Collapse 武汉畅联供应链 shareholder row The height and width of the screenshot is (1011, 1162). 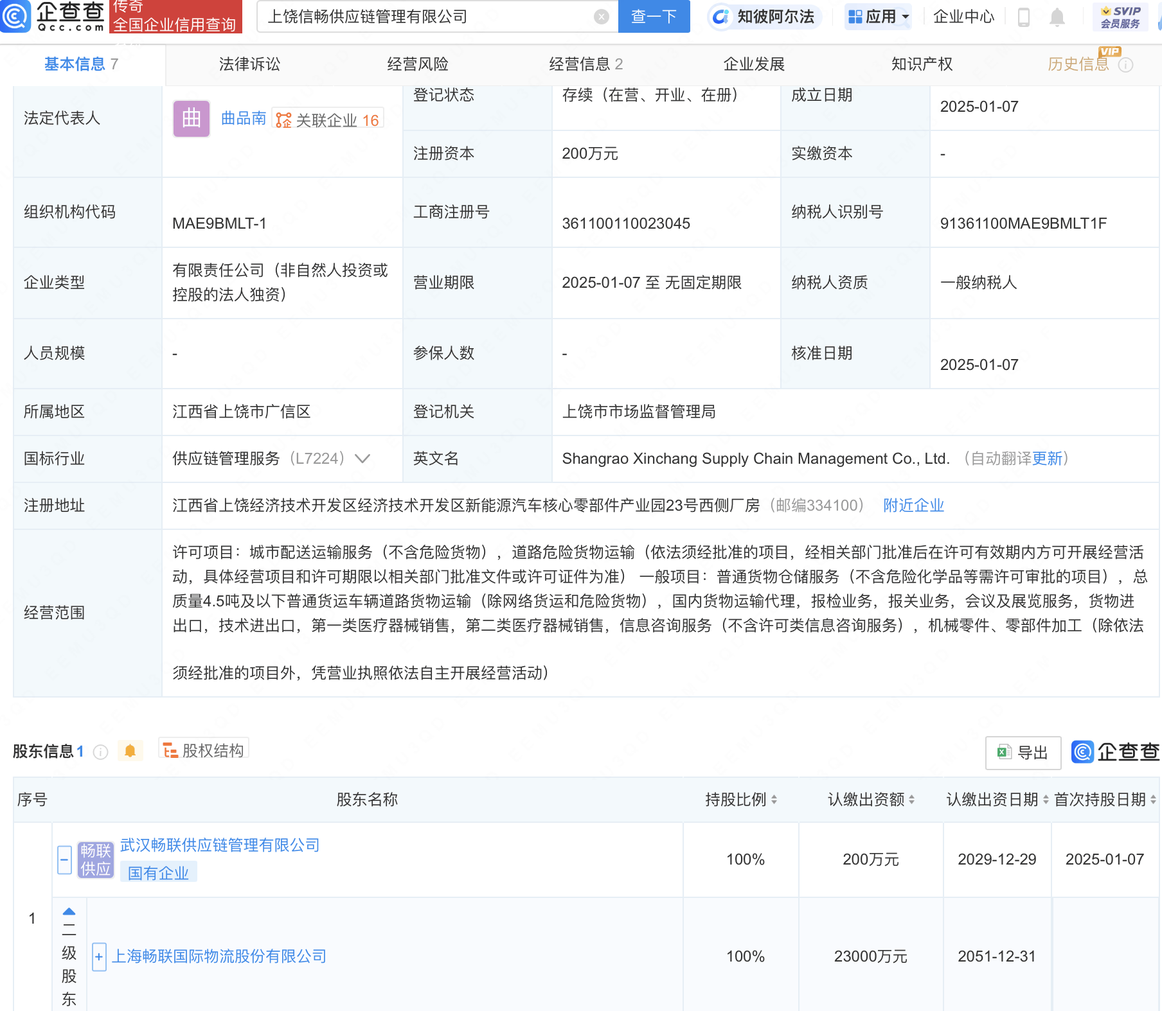[x=64, y=859]
